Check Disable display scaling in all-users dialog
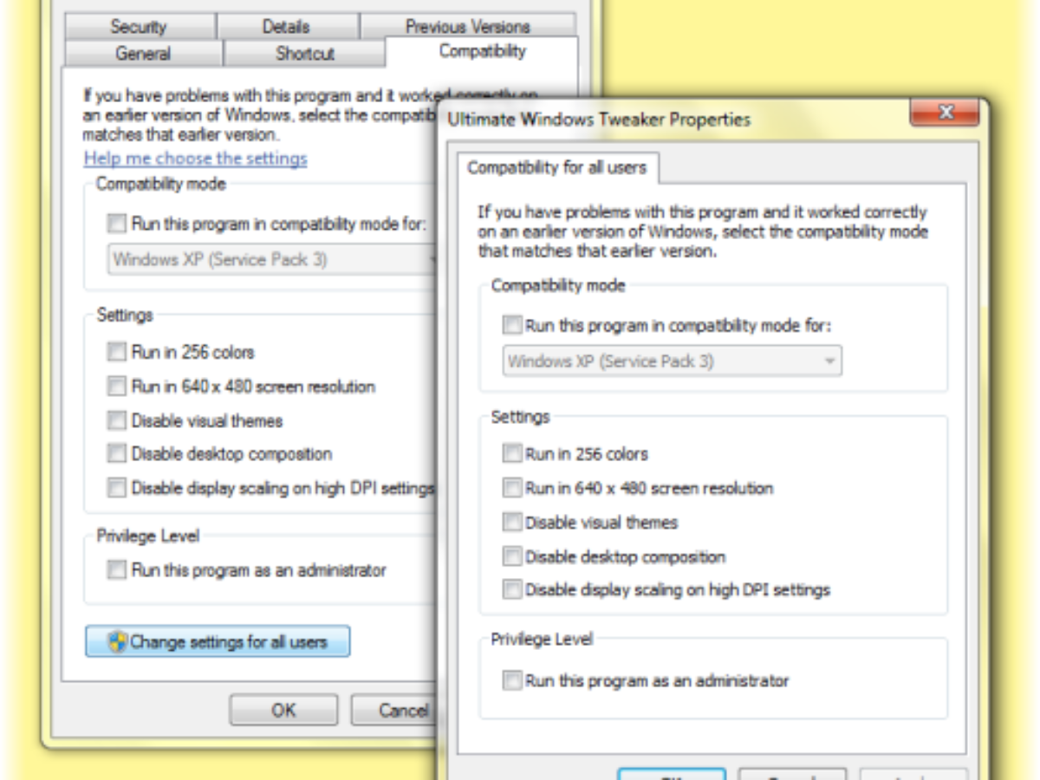The height and width of the screenshot is (780, 1040). 512,590
